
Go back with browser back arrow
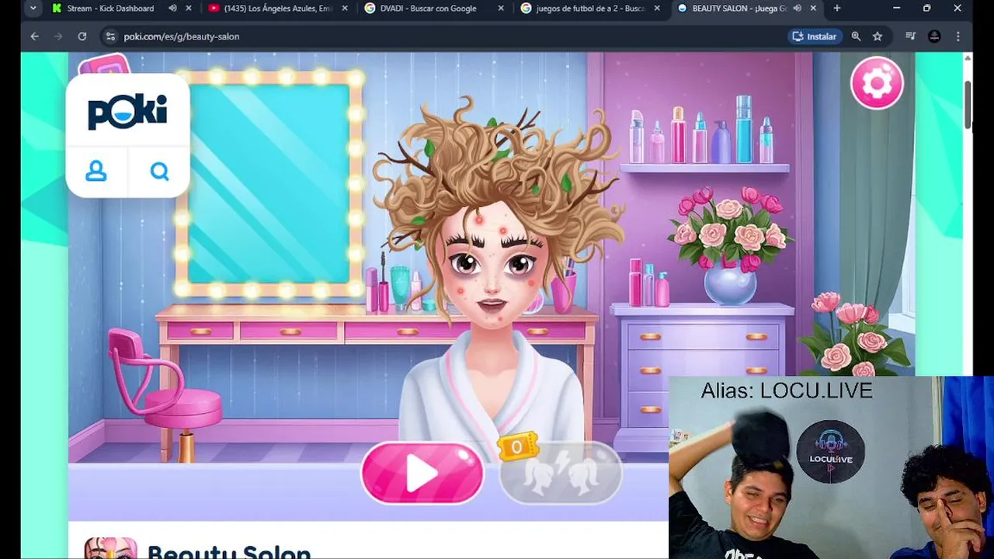(34, 36)
